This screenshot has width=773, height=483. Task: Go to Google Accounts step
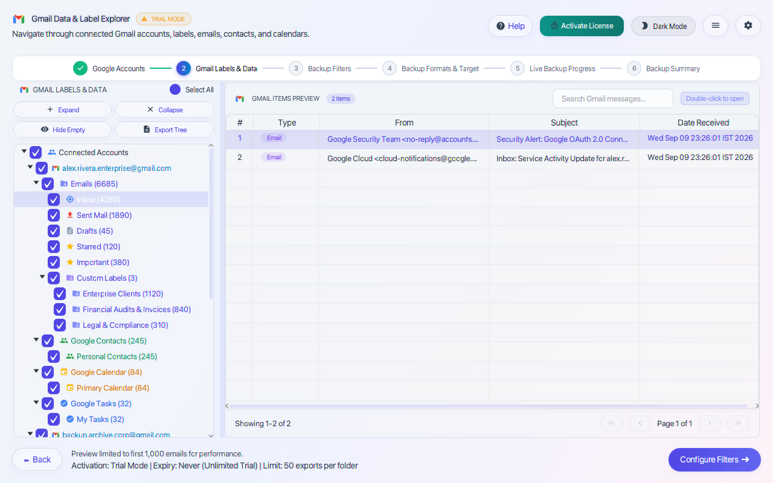pos(109,68)
